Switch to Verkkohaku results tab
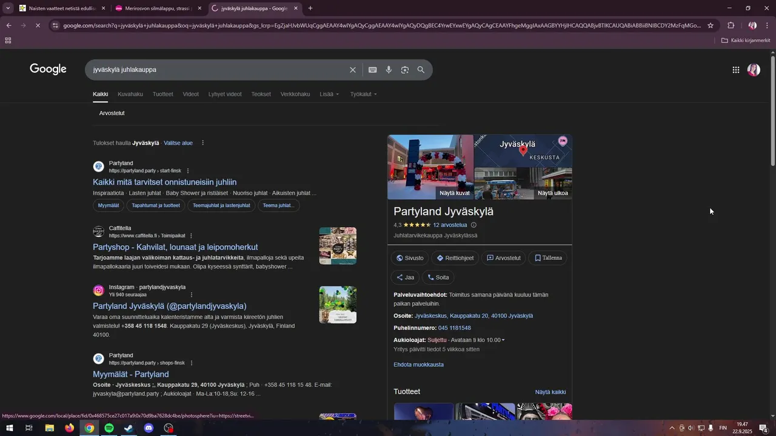Image resolution: width=776 pixels, height=436 pixels. pyautogui.click(x=295, y=94)
